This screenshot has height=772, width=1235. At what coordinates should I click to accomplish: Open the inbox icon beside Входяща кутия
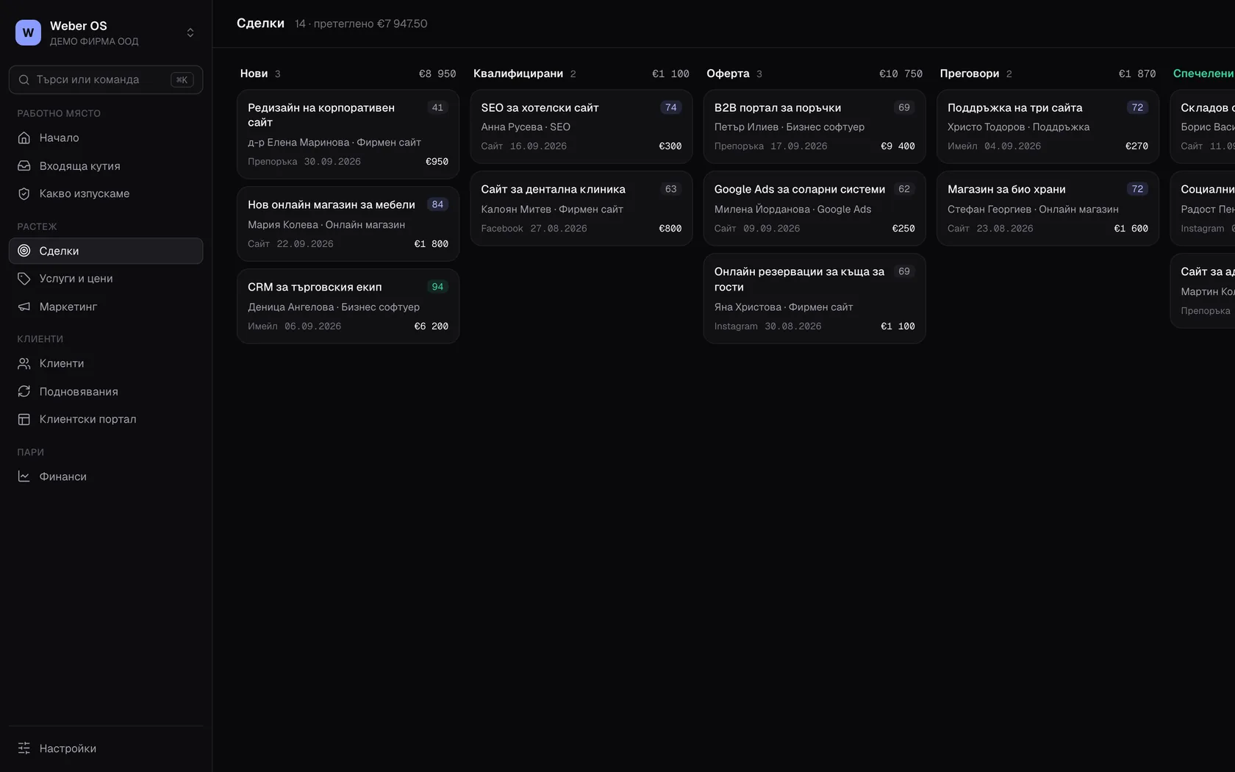(24, 166)
